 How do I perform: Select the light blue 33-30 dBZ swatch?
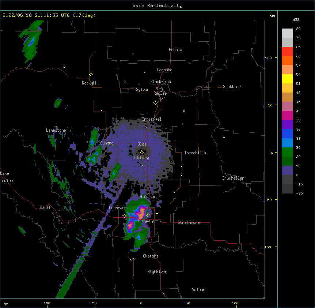(287, 143)
